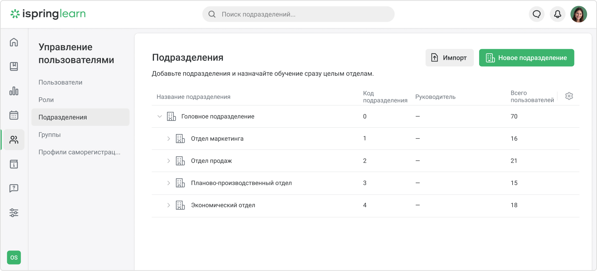This screenshot has width=597, height=271.
Task: Expand the Отдел продаж row
Action: [169, 161]
